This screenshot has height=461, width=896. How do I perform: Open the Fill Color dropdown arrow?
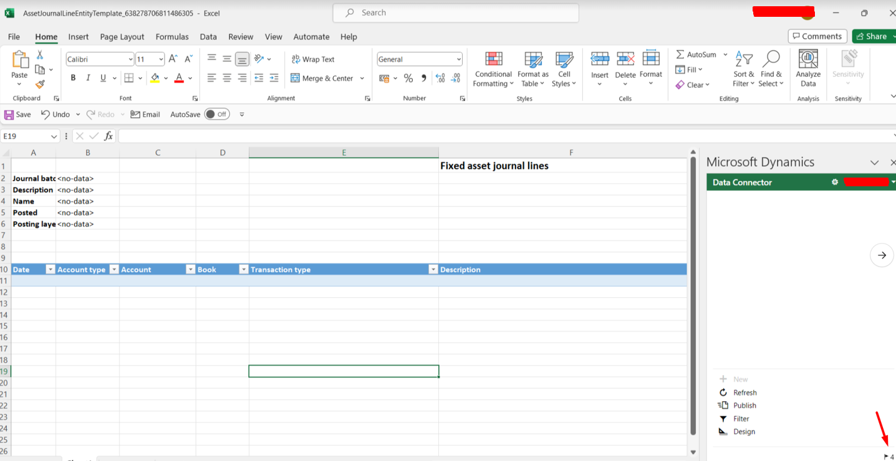pyautogui.click(x=166, y=78)
